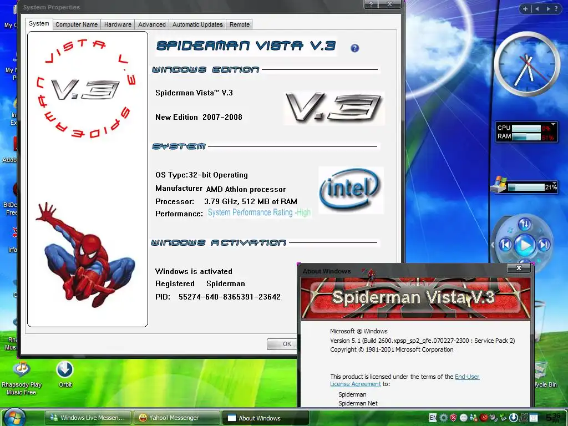
Task: Click '3.79 GHz, 512 MB of RAM' text
Action: click(x=251, y=201)
